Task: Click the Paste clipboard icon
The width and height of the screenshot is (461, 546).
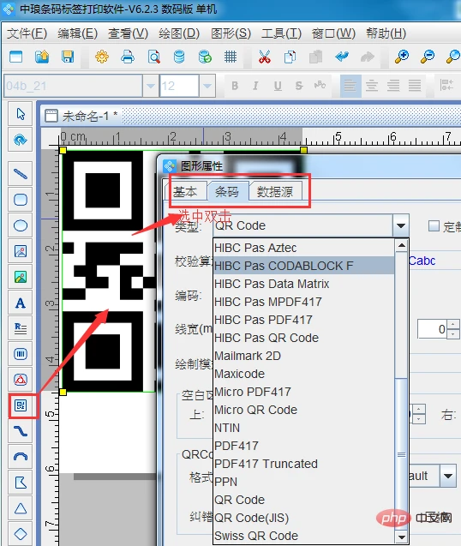Action: [316, 57]
